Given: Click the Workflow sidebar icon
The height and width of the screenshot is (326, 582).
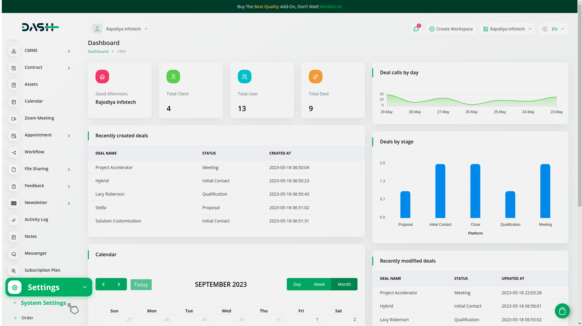Looking at the screenshot, I should (14, 153).
